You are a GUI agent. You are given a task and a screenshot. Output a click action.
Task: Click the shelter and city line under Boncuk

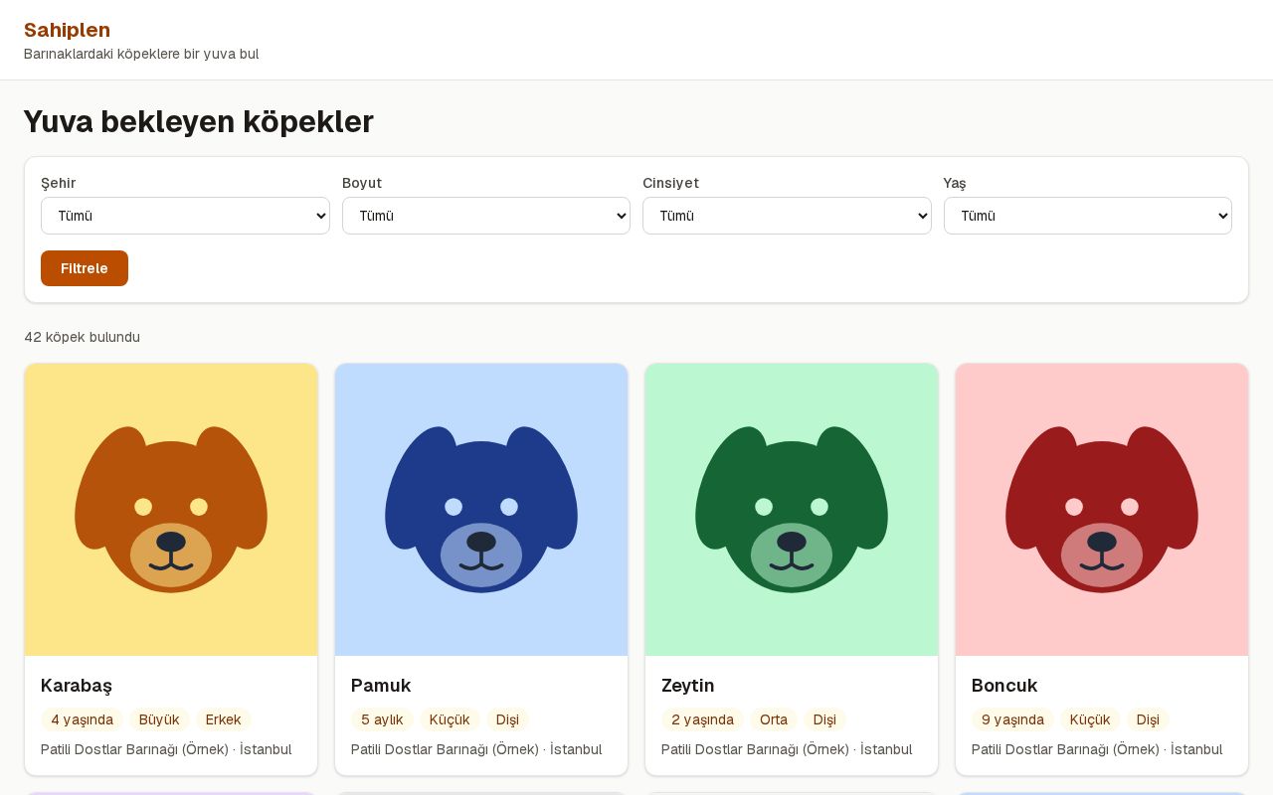click(1097, 749)
